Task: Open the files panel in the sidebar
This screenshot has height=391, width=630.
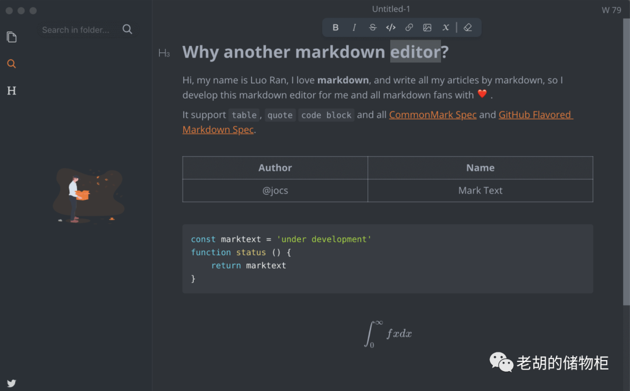Action: (12, 37)
